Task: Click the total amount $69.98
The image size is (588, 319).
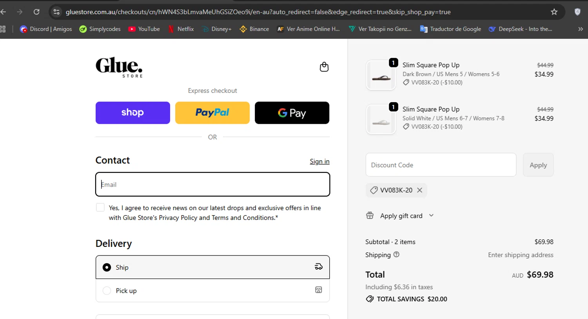Action: (x=540, y=275)
